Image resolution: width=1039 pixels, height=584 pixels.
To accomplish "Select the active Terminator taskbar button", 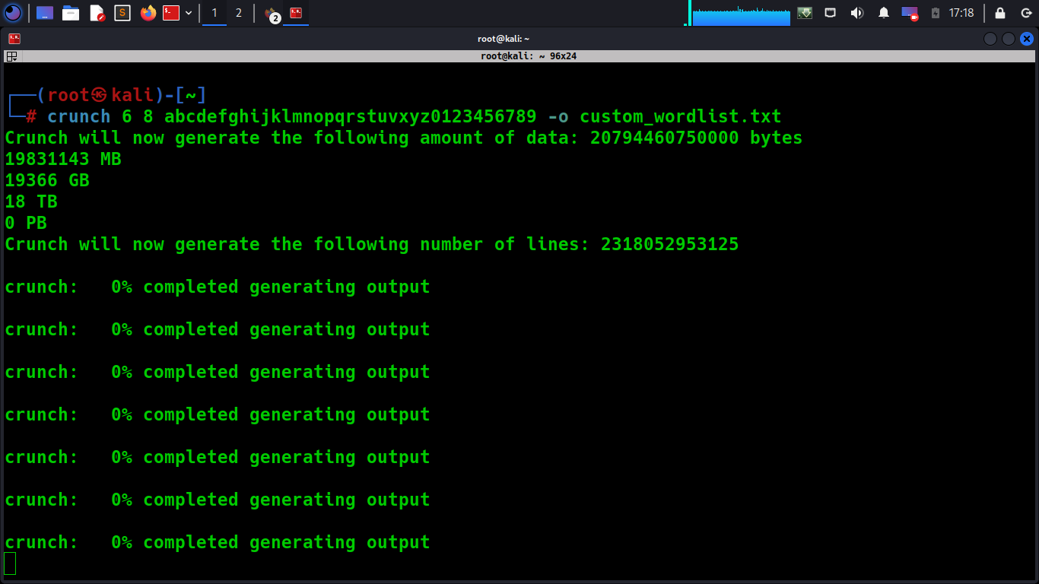I will point(296,13).
